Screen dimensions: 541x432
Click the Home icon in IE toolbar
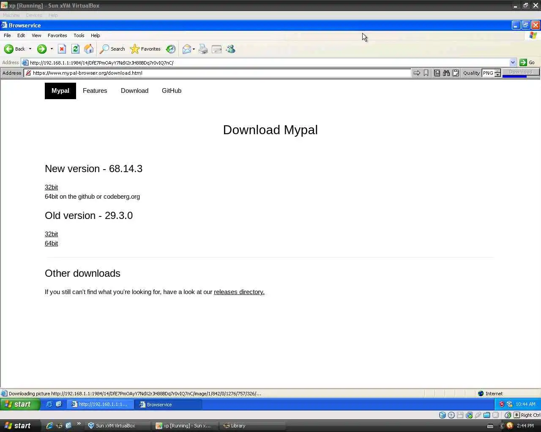pos(89,49)
